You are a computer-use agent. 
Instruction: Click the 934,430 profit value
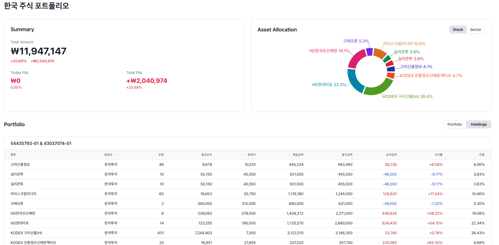coord(389,223)
